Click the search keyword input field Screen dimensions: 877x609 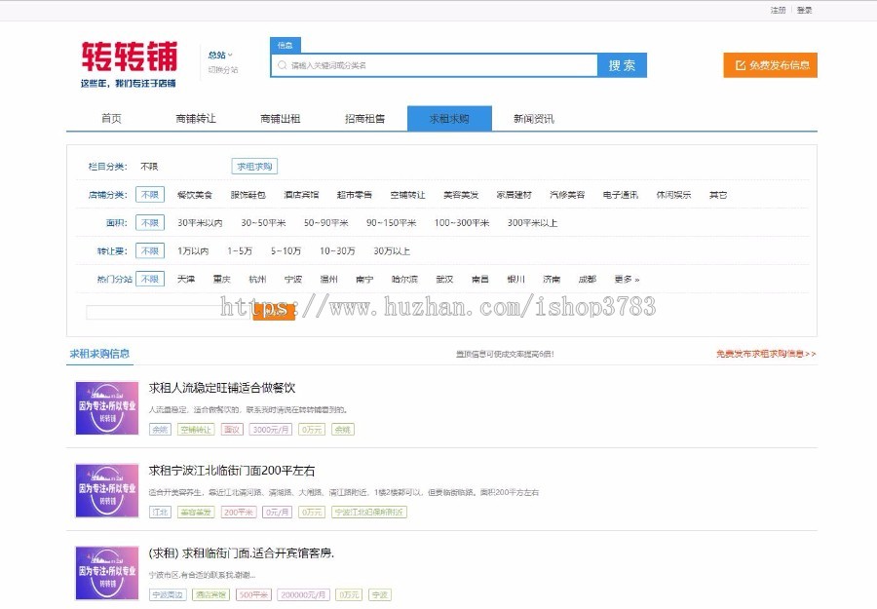pyautogui.click(x=419, y=65)
